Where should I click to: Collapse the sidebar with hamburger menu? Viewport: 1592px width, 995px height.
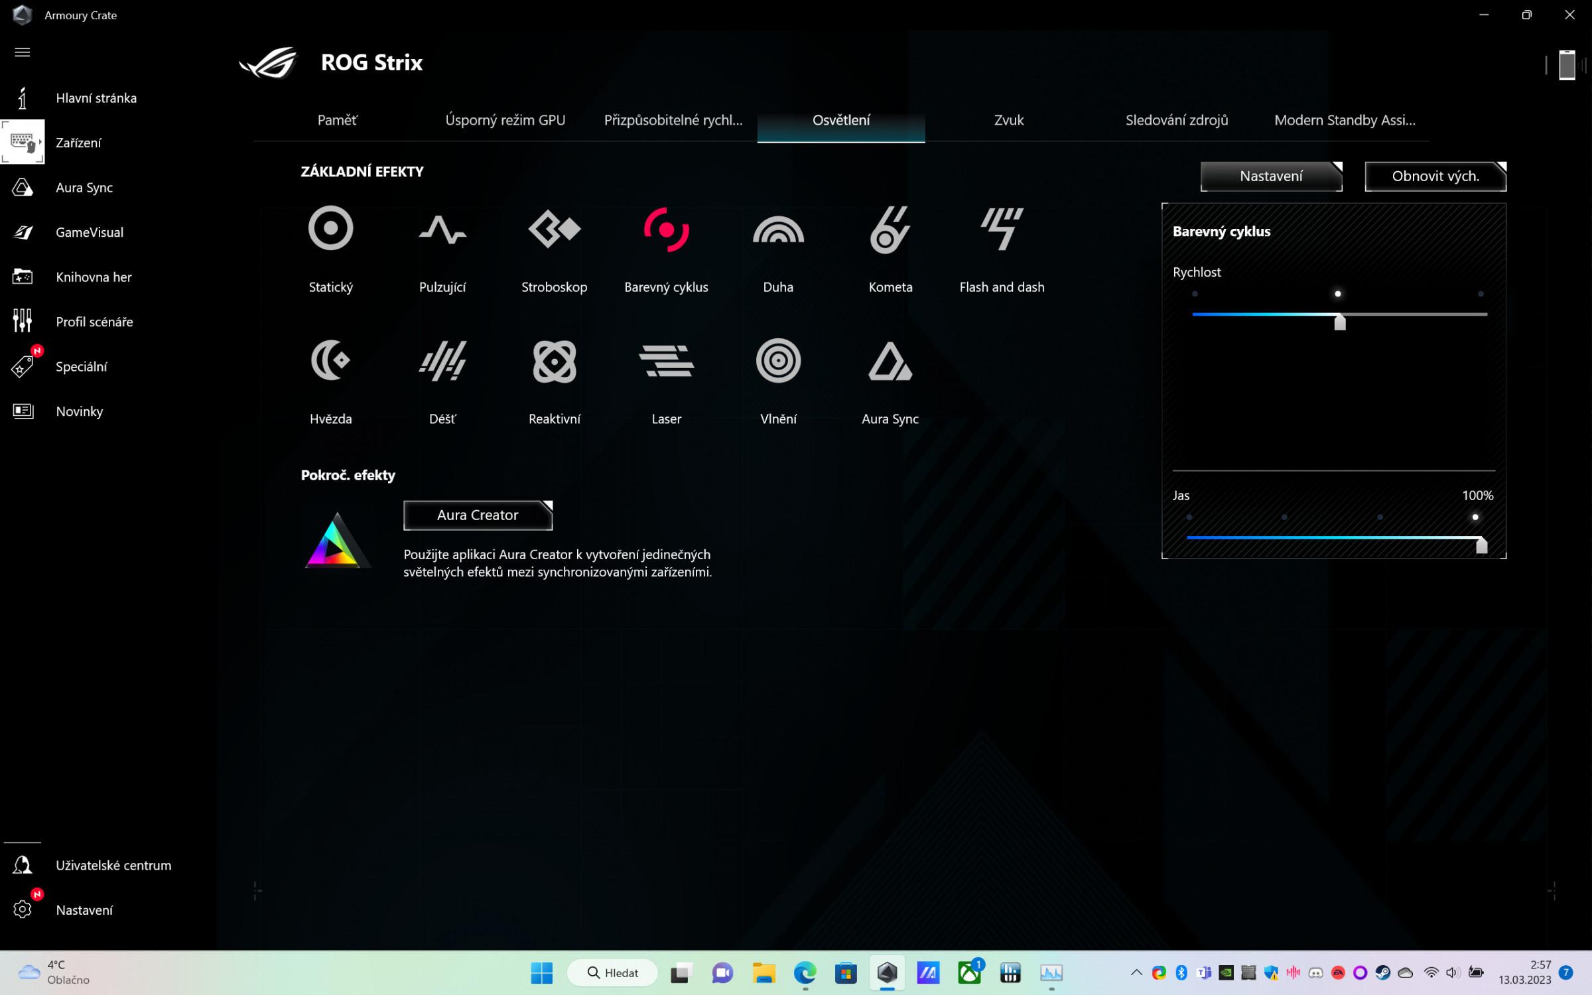click(22, 52)
